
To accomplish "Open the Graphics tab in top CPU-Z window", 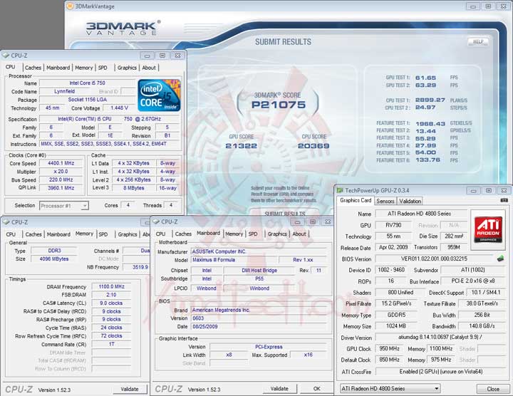I will click(127, 68).
